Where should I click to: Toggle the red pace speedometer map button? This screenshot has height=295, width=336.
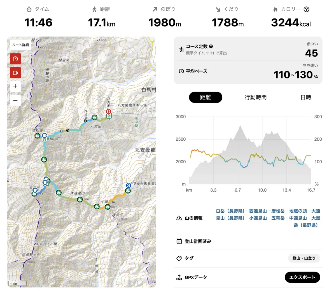pyautogui.click(x=15, y=59)
